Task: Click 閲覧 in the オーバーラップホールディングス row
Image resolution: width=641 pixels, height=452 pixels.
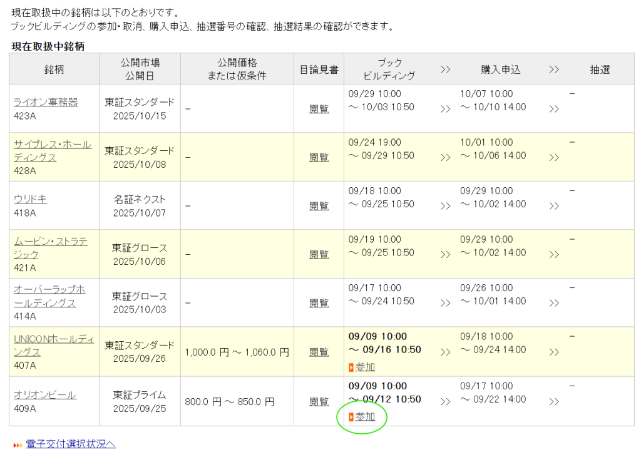Action: 319,303
